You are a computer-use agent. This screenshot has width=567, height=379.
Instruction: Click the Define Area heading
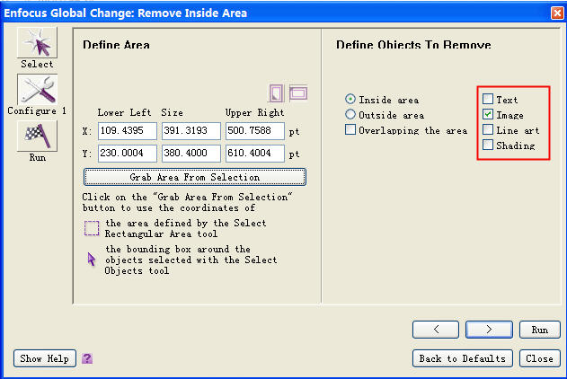[x=116, y=45]
